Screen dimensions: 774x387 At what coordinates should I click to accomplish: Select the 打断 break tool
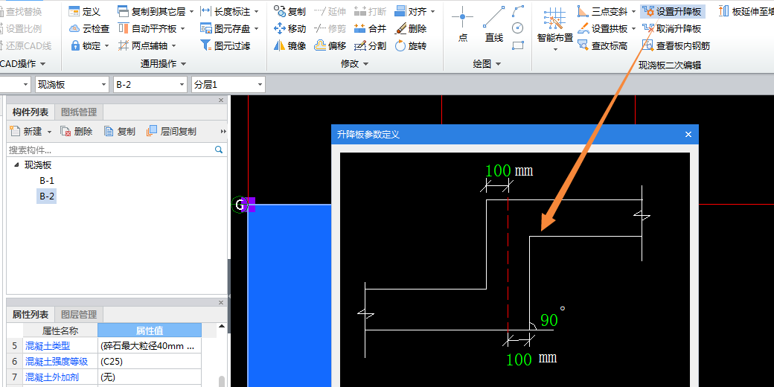pyautogui.click(x=370, y=11)
